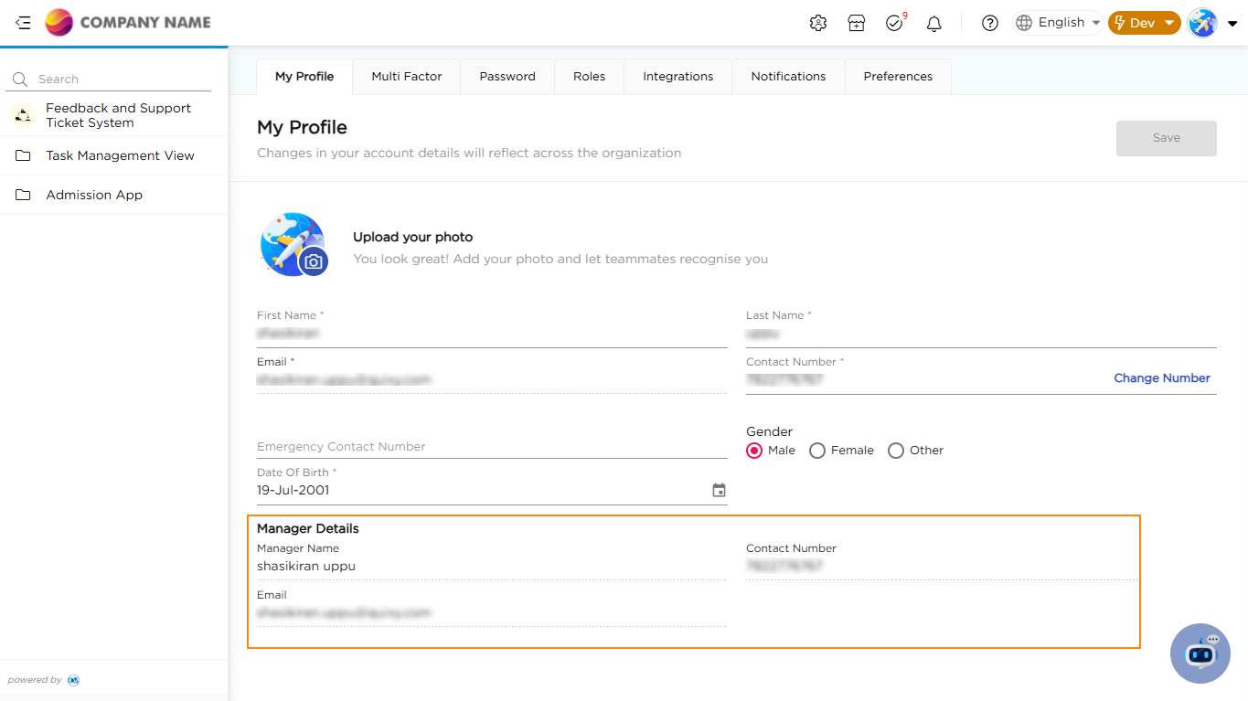Image resolution: width=1248 pixels, height=701 pixels.
Task: Select the Male gender radio button
Action: click(x=754, y=451)
